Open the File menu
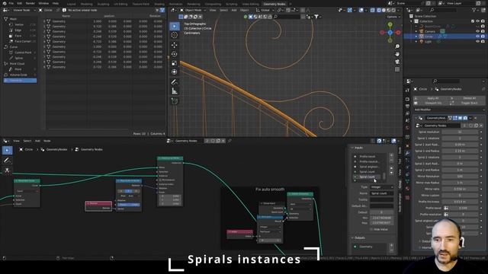This screenshot has height=274, width=488. [x=11, y=3]
